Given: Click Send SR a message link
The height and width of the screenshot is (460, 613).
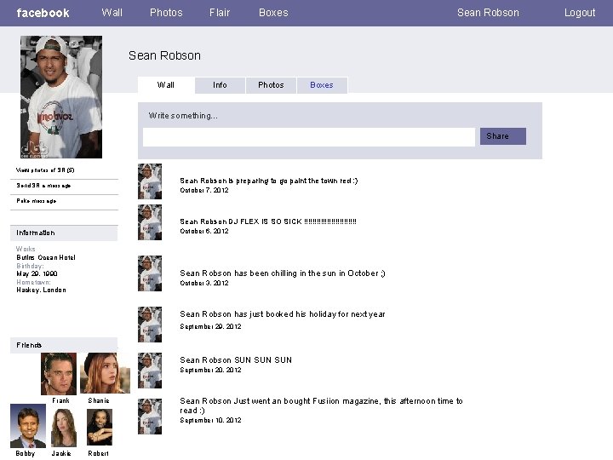Looking at the screenshot, I should pos(43,186).
